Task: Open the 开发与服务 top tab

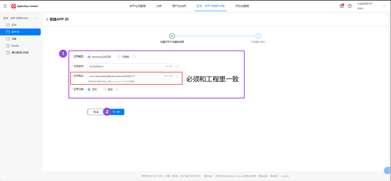Action: (x=242, y=6)
